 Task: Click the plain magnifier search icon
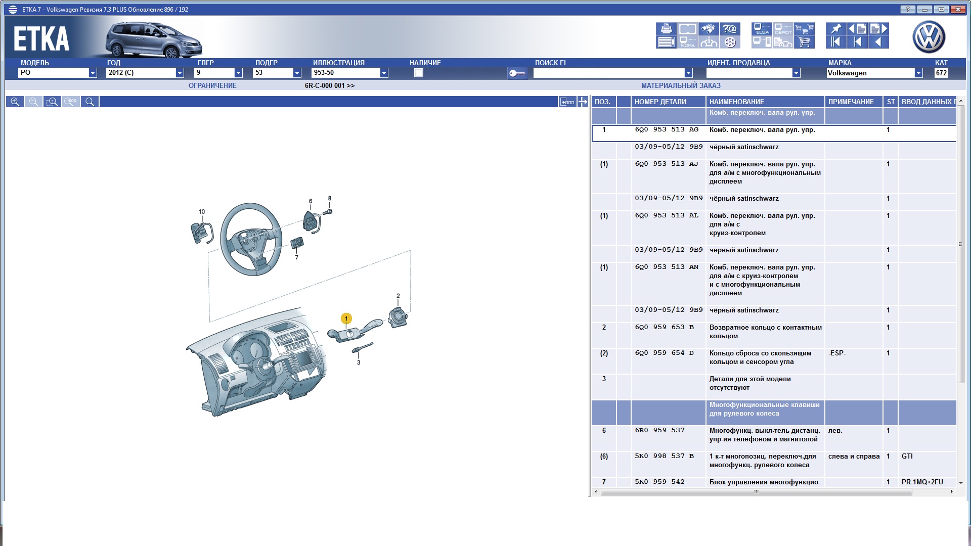pos(90,102)
